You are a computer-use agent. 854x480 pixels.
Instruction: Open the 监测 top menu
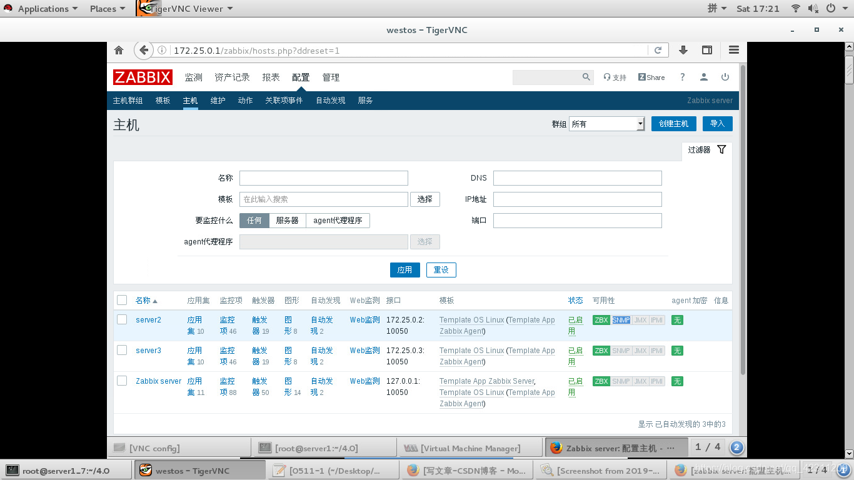[194, 77]
